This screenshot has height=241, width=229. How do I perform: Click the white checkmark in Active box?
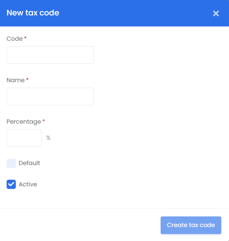pyautogui.click(x=11, y=184)
